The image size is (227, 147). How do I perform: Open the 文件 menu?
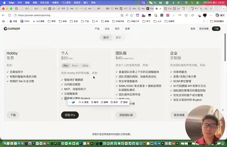20,2
